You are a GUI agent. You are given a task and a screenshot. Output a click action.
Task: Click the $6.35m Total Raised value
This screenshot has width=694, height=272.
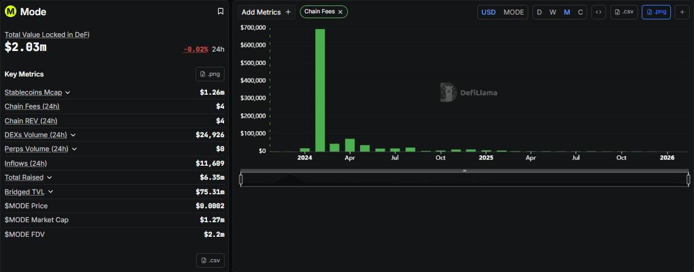coord(212,177)
